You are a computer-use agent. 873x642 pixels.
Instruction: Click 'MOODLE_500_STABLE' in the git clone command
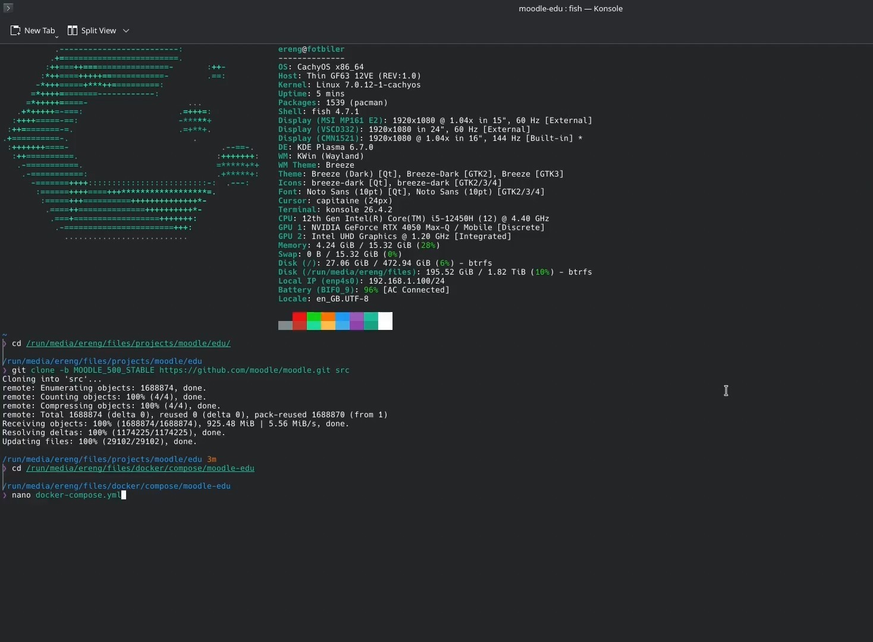[x=114, y=370]
